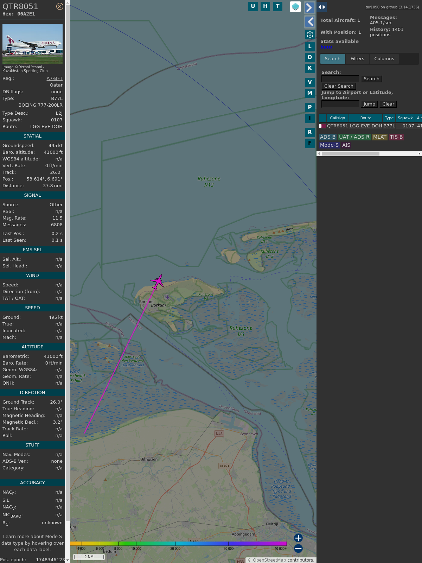
Task: Click the ALTITUDE section header
Action: coord(32,347)
